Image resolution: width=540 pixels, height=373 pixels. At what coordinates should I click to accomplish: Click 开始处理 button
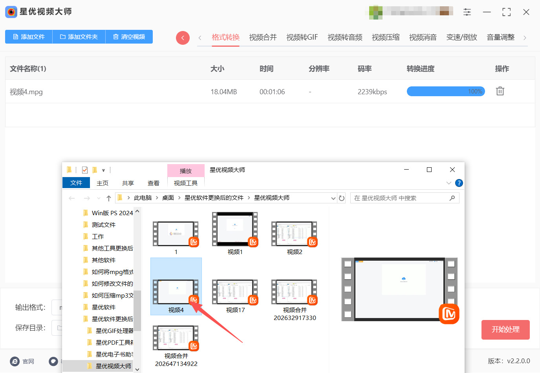[x=505, y=330]
